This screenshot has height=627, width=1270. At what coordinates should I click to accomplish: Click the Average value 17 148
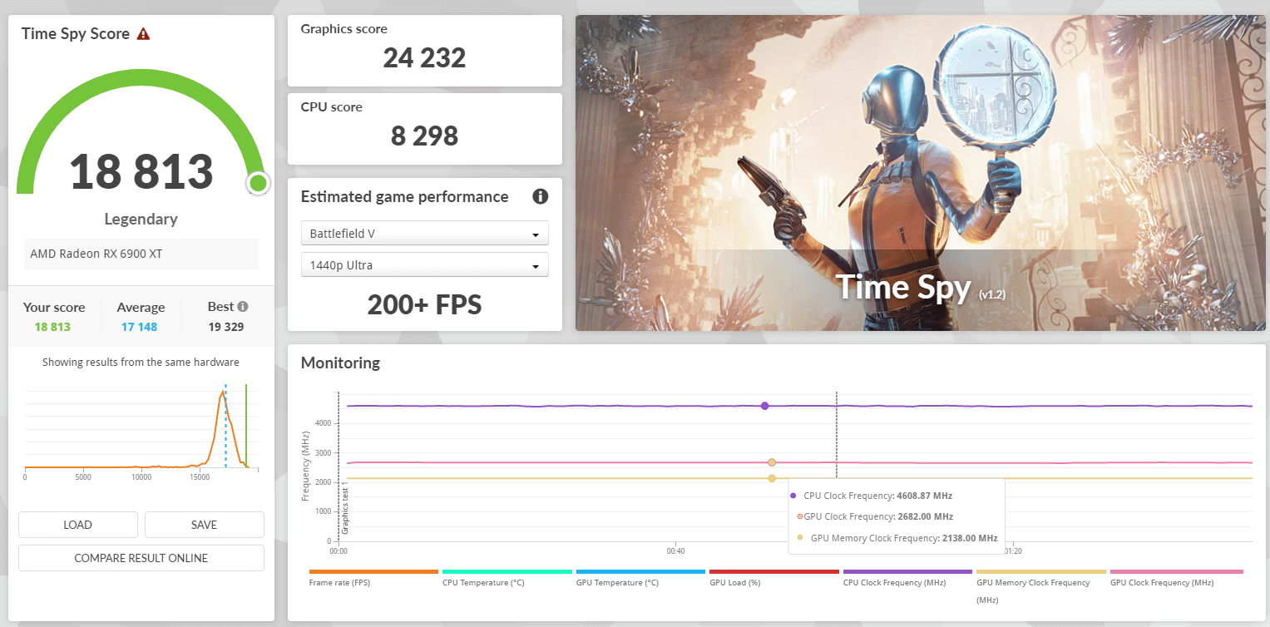pyautogui.click(x=140, y=327)
